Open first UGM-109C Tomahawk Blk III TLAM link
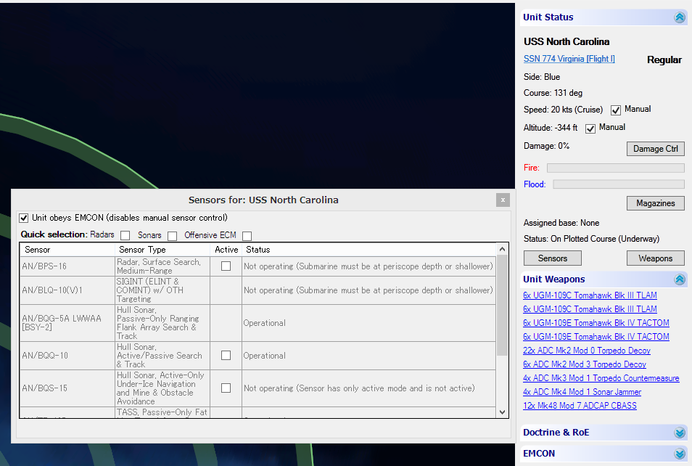The height and width of the screenshot is (466, 692). pos(590,295)
